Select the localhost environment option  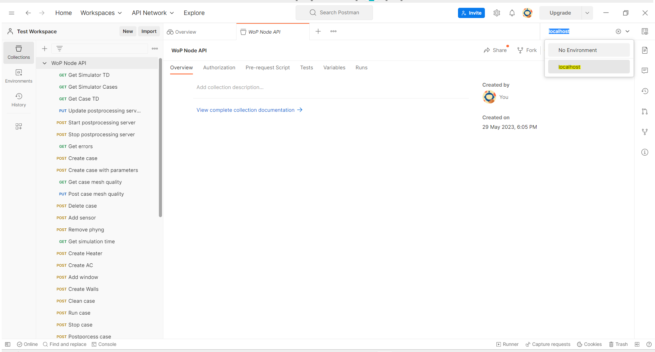tap(589, 67)
